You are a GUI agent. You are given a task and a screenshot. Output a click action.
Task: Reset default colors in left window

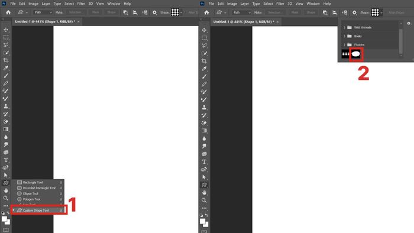[x=3, y=213]
